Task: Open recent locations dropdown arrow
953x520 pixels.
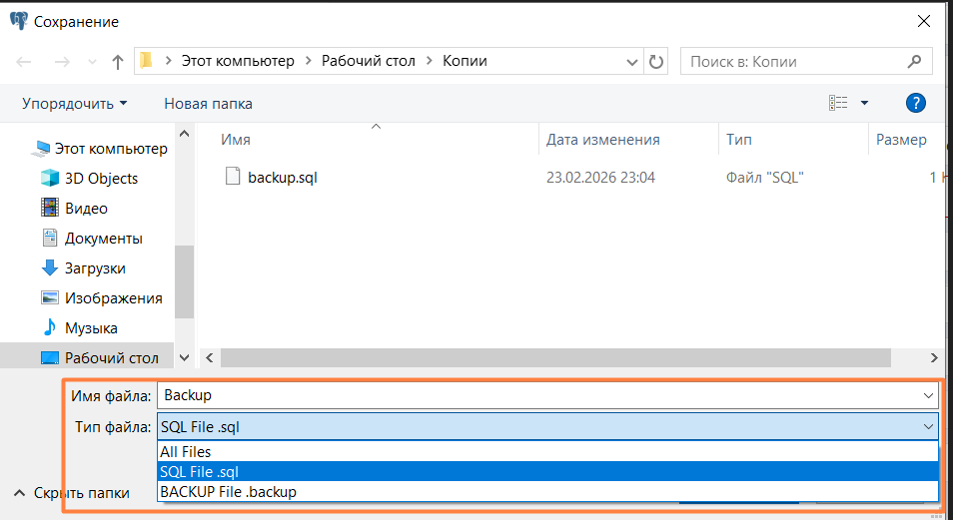Action: coord(92,62)
